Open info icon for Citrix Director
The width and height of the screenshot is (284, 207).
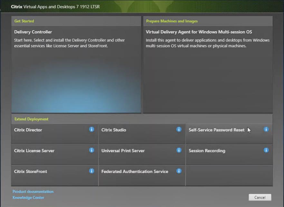(x=91, y=129)
